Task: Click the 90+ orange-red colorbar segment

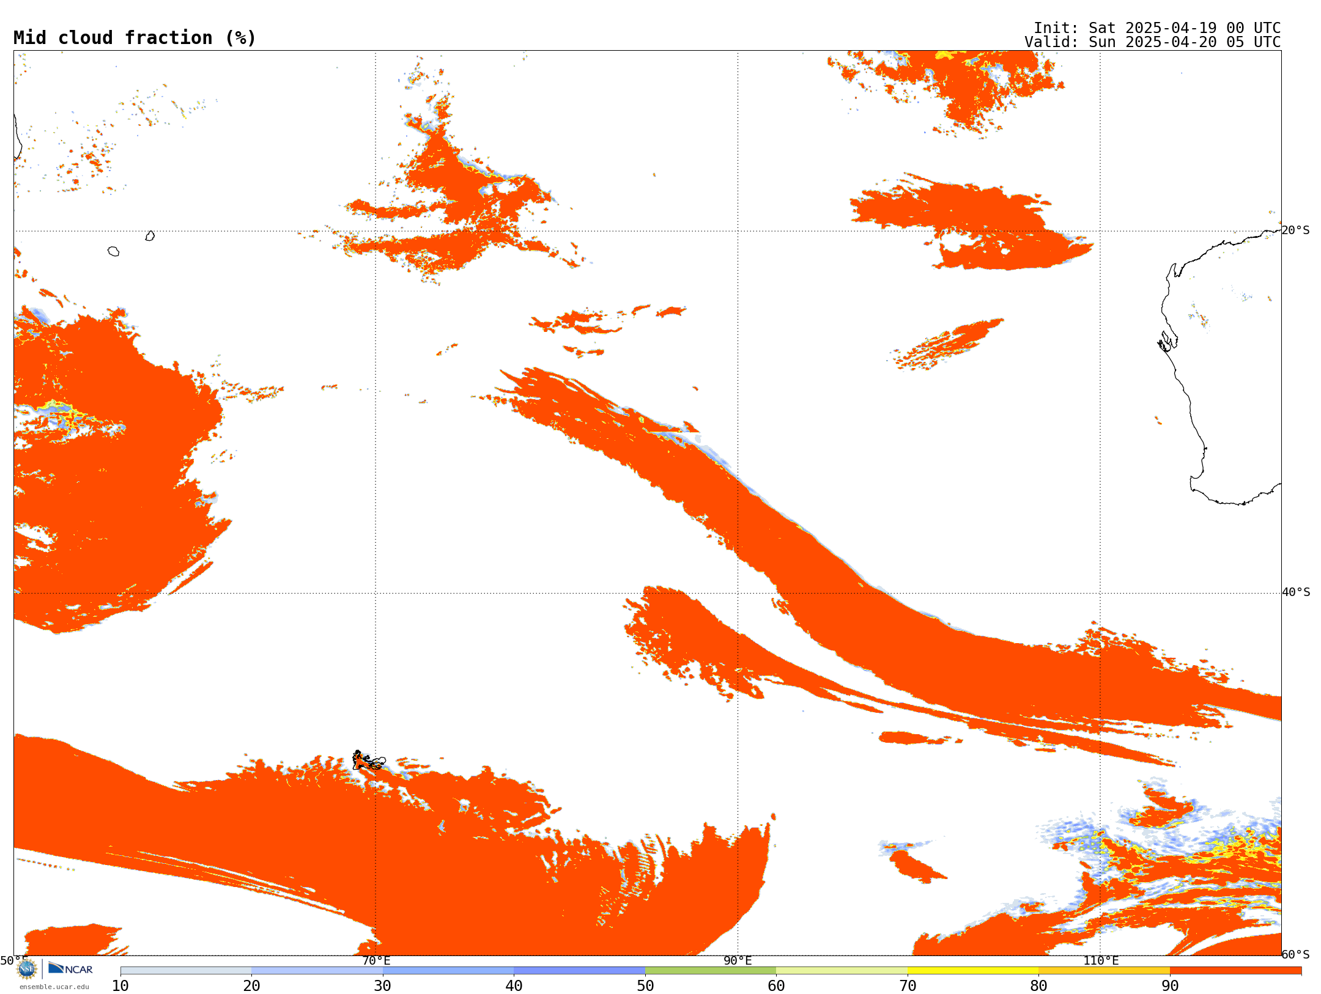Action: (x=1235, y=971)
